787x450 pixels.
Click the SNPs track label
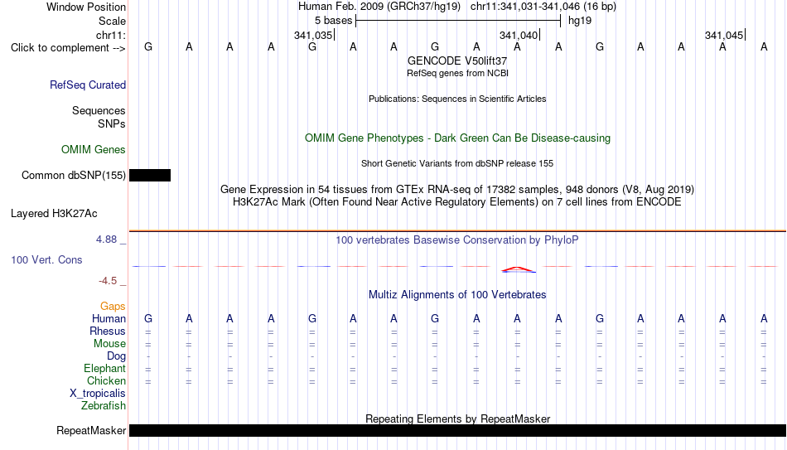112,123
